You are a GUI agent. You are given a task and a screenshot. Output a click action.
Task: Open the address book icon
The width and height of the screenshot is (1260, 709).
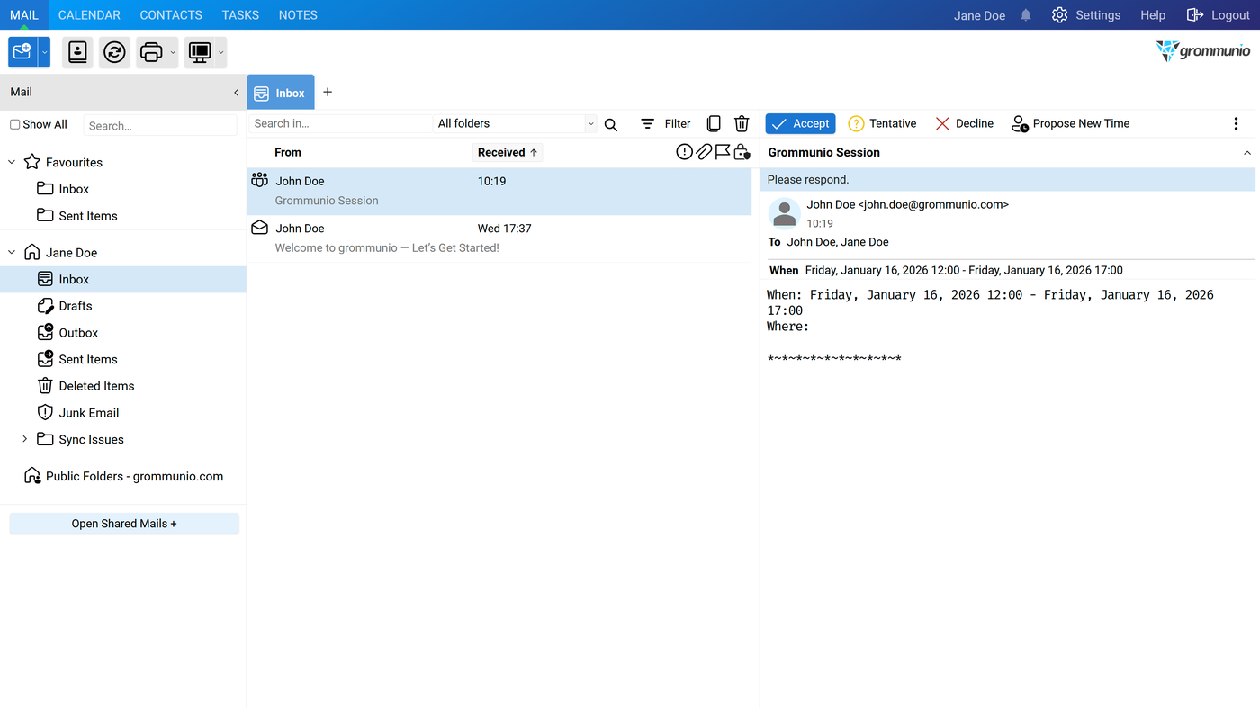78,52
